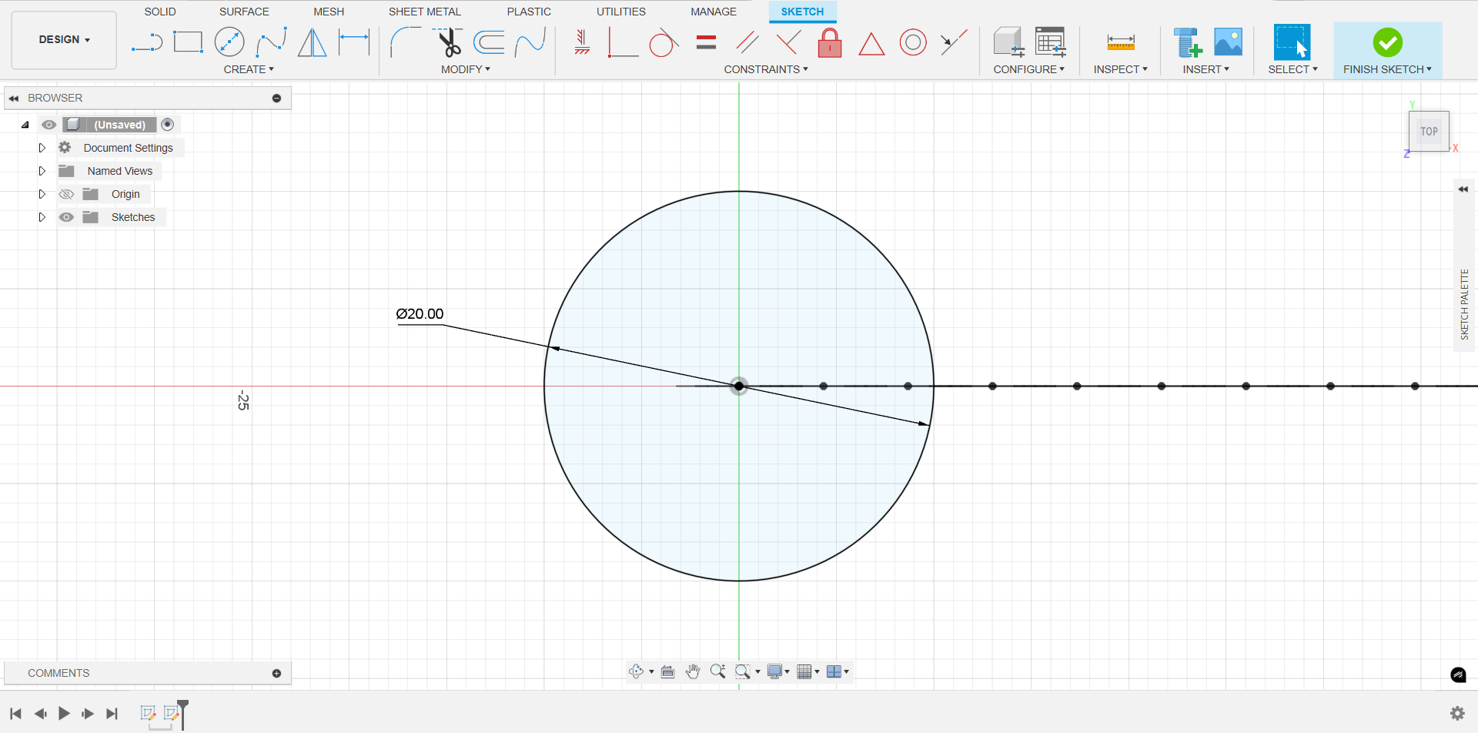Switch to the MANAGE tab

(714, 12)
